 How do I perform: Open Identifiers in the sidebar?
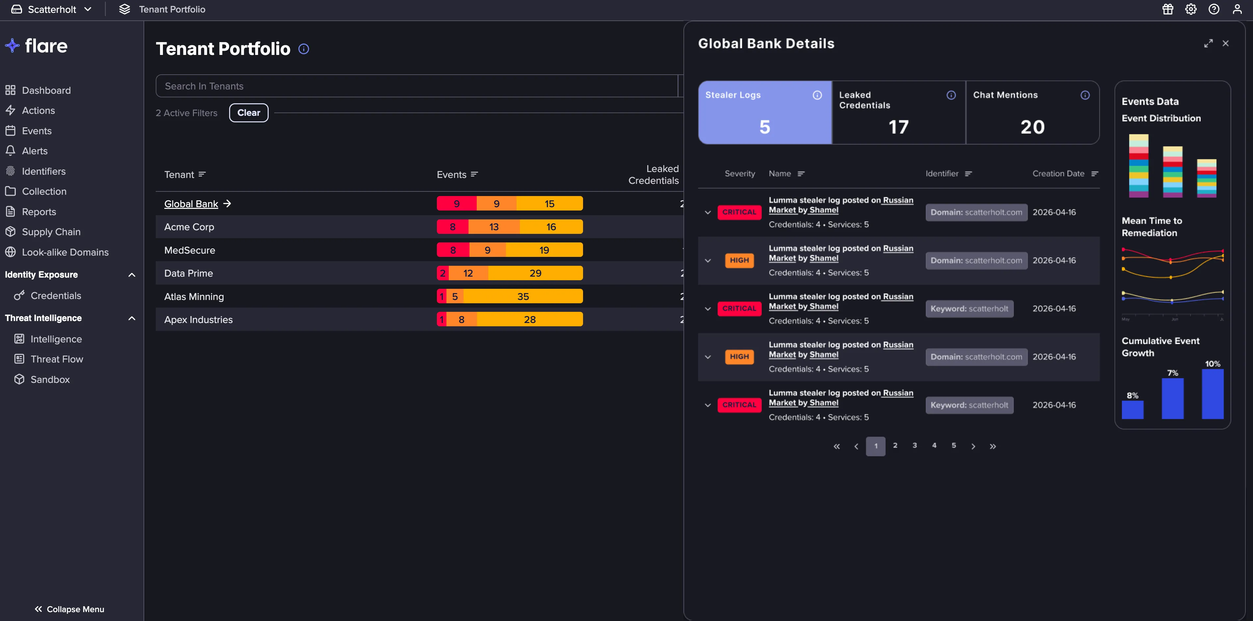[x=35, y=171]
